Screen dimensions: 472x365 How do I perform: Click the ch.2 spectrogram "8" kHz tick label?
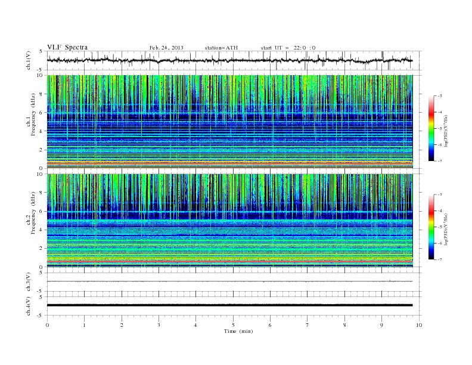tap(41, 193)
